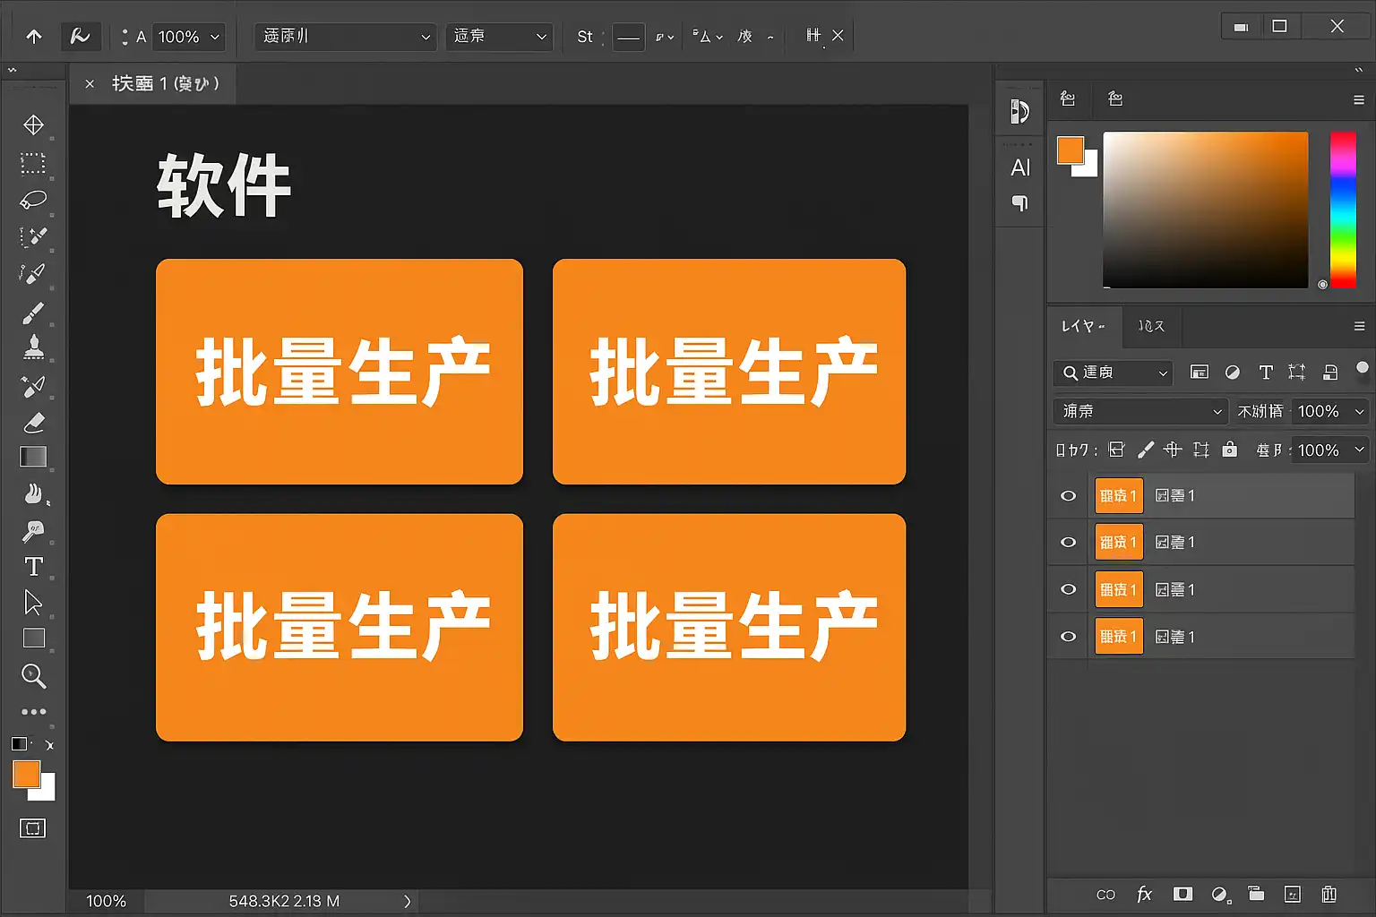Click the top-left 批量生产 orange card

click(x=340, y=372)
